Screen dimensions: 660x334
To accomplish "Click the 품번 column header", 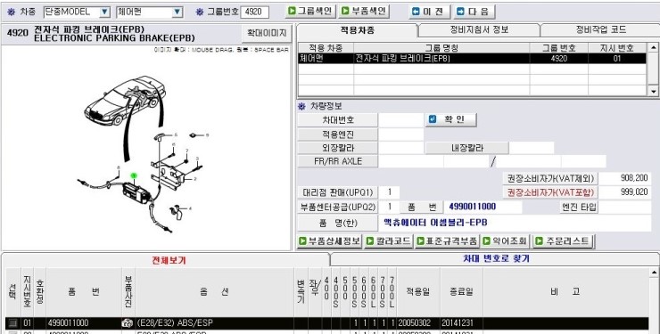I will click(84, 292).
